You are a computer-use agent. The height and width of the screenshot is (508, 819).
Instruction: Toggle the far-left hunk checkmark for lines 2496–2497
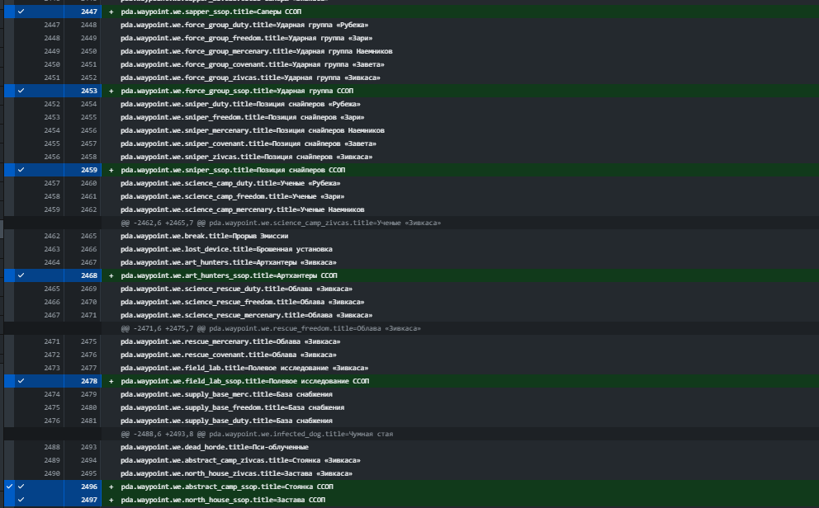coord(8,487)
